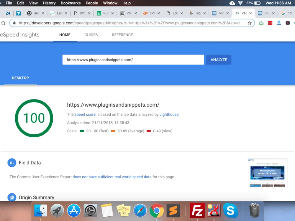The image size is (295, 221).
Task: Launch FileZilla from the dock
Action: 197,210
